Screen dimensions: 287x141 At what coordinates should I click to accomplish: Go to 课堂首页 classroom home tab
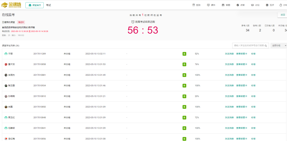tap(34, 5)
